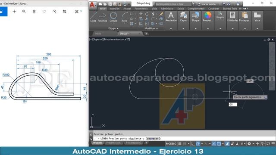Click the Fillet (Empalme) icon
The image size is (276, 155).
(x=153, y=19)
